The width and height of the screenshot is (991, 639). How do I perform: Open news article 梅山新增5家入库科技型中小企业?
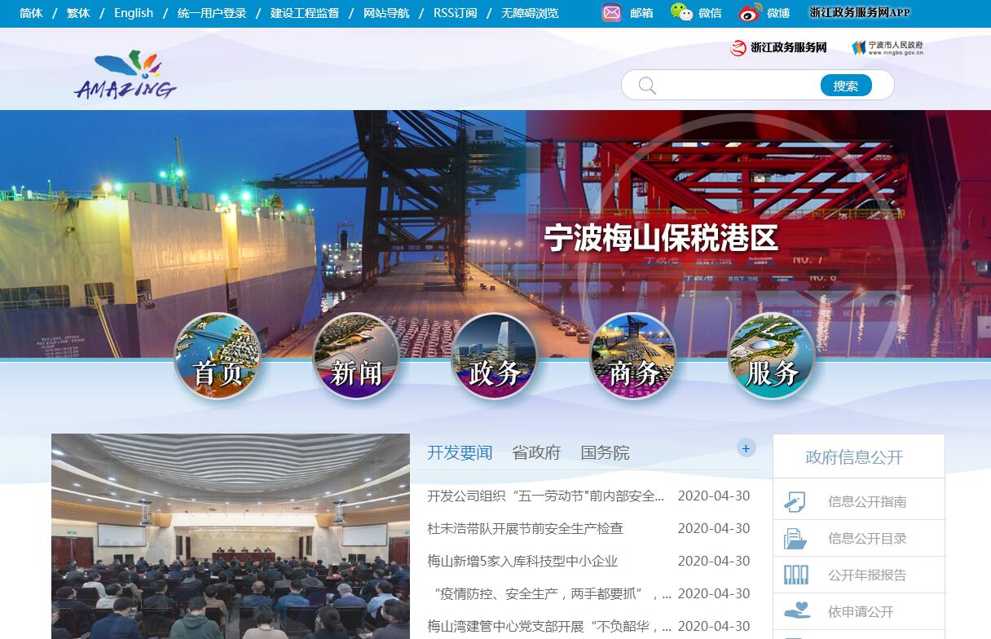pos(522,561)
